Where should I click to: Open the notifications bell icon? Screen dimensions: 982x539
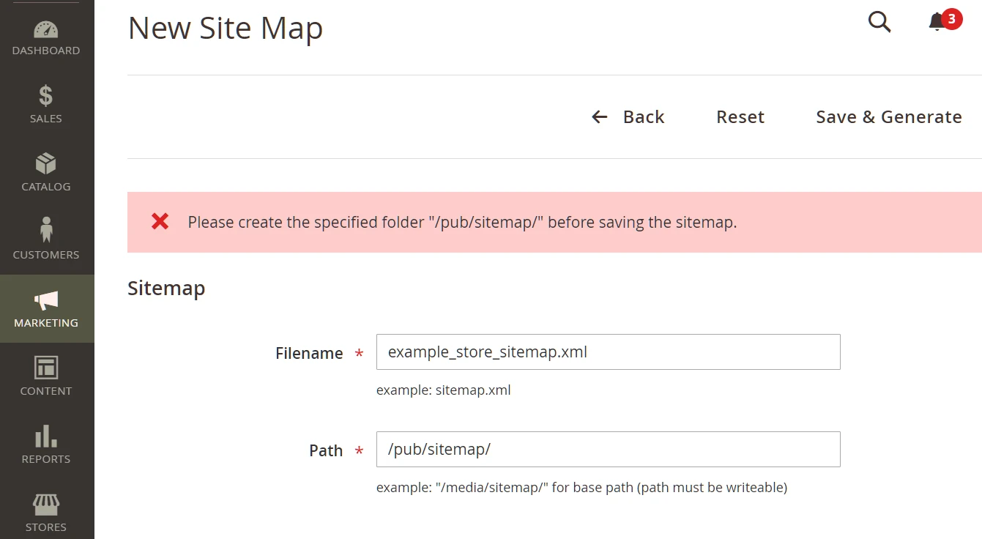click(x=937, y=23)
